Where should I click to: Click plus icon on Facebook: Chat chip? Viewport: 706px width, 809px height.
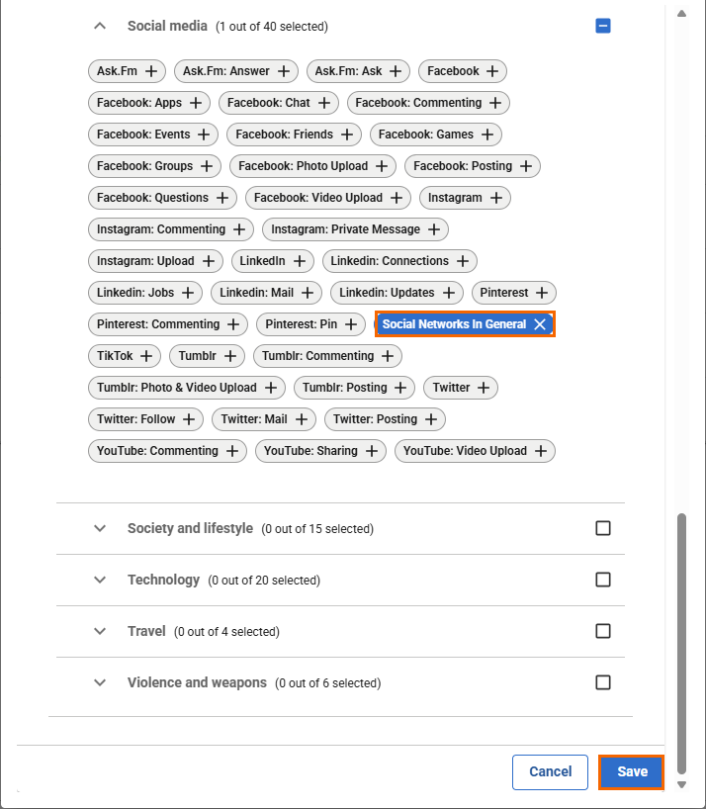click(x=324, y=103)
